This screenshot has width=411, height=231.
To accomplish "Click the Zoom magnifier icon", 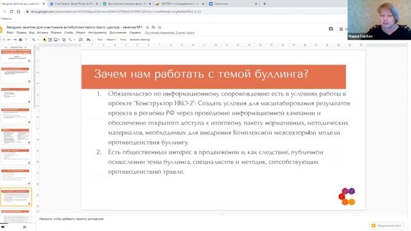I will click(x=33, y=40).
